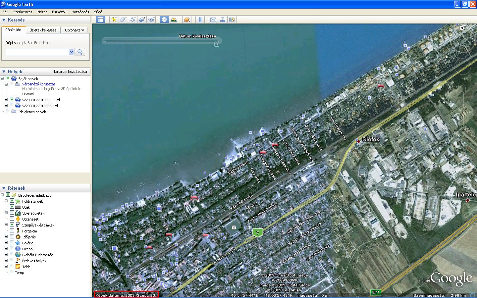Add a path using toolbar icon

click(132, 20)
